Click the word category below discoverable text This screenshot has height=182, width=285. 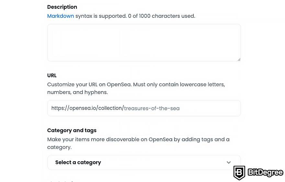(59, 147)
